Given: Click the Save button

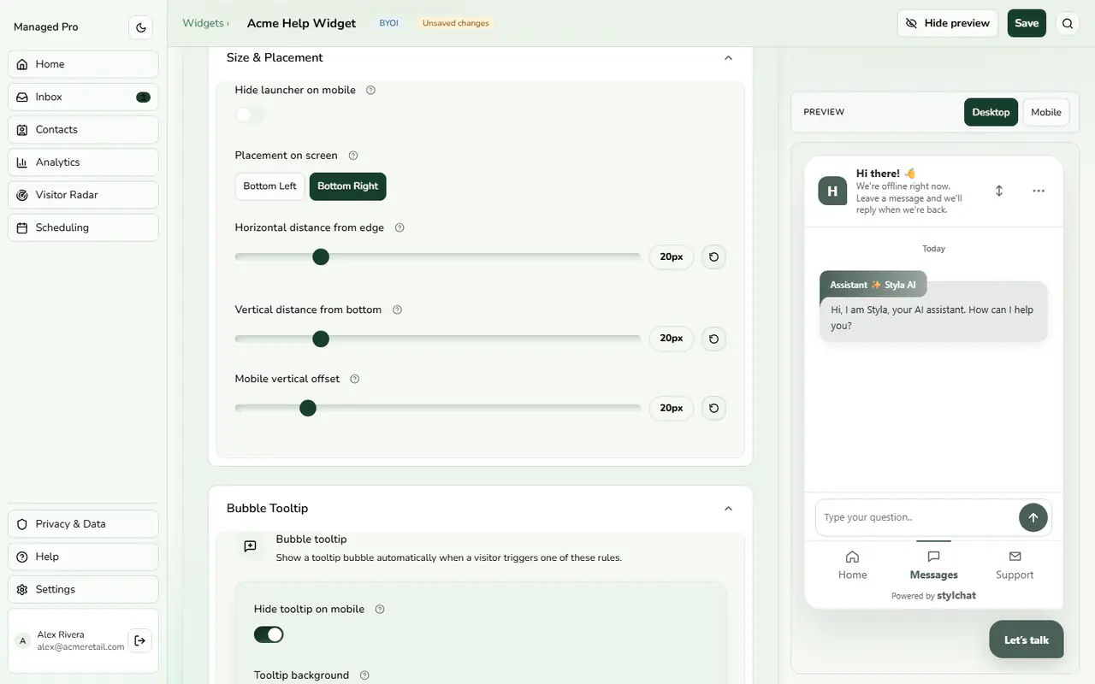Looking at the screenshot, I should click(x=1027, y=23).
